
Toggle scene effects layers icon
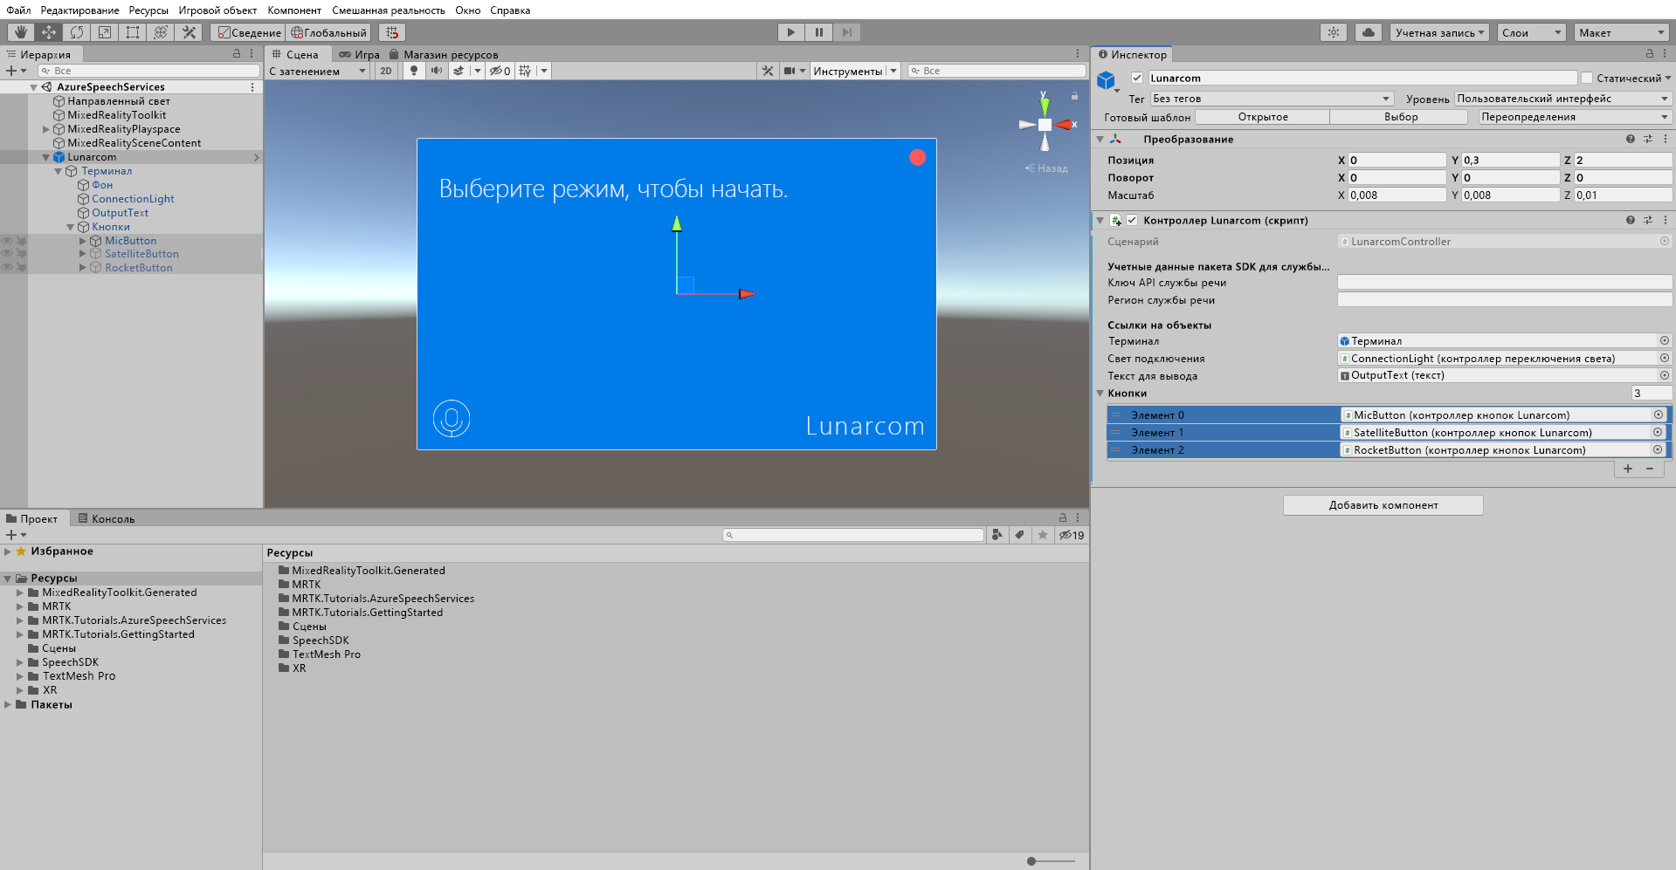pos(459,71)
